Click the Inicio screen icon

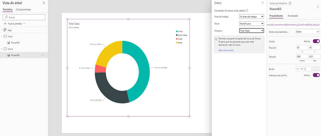point(5,36)
